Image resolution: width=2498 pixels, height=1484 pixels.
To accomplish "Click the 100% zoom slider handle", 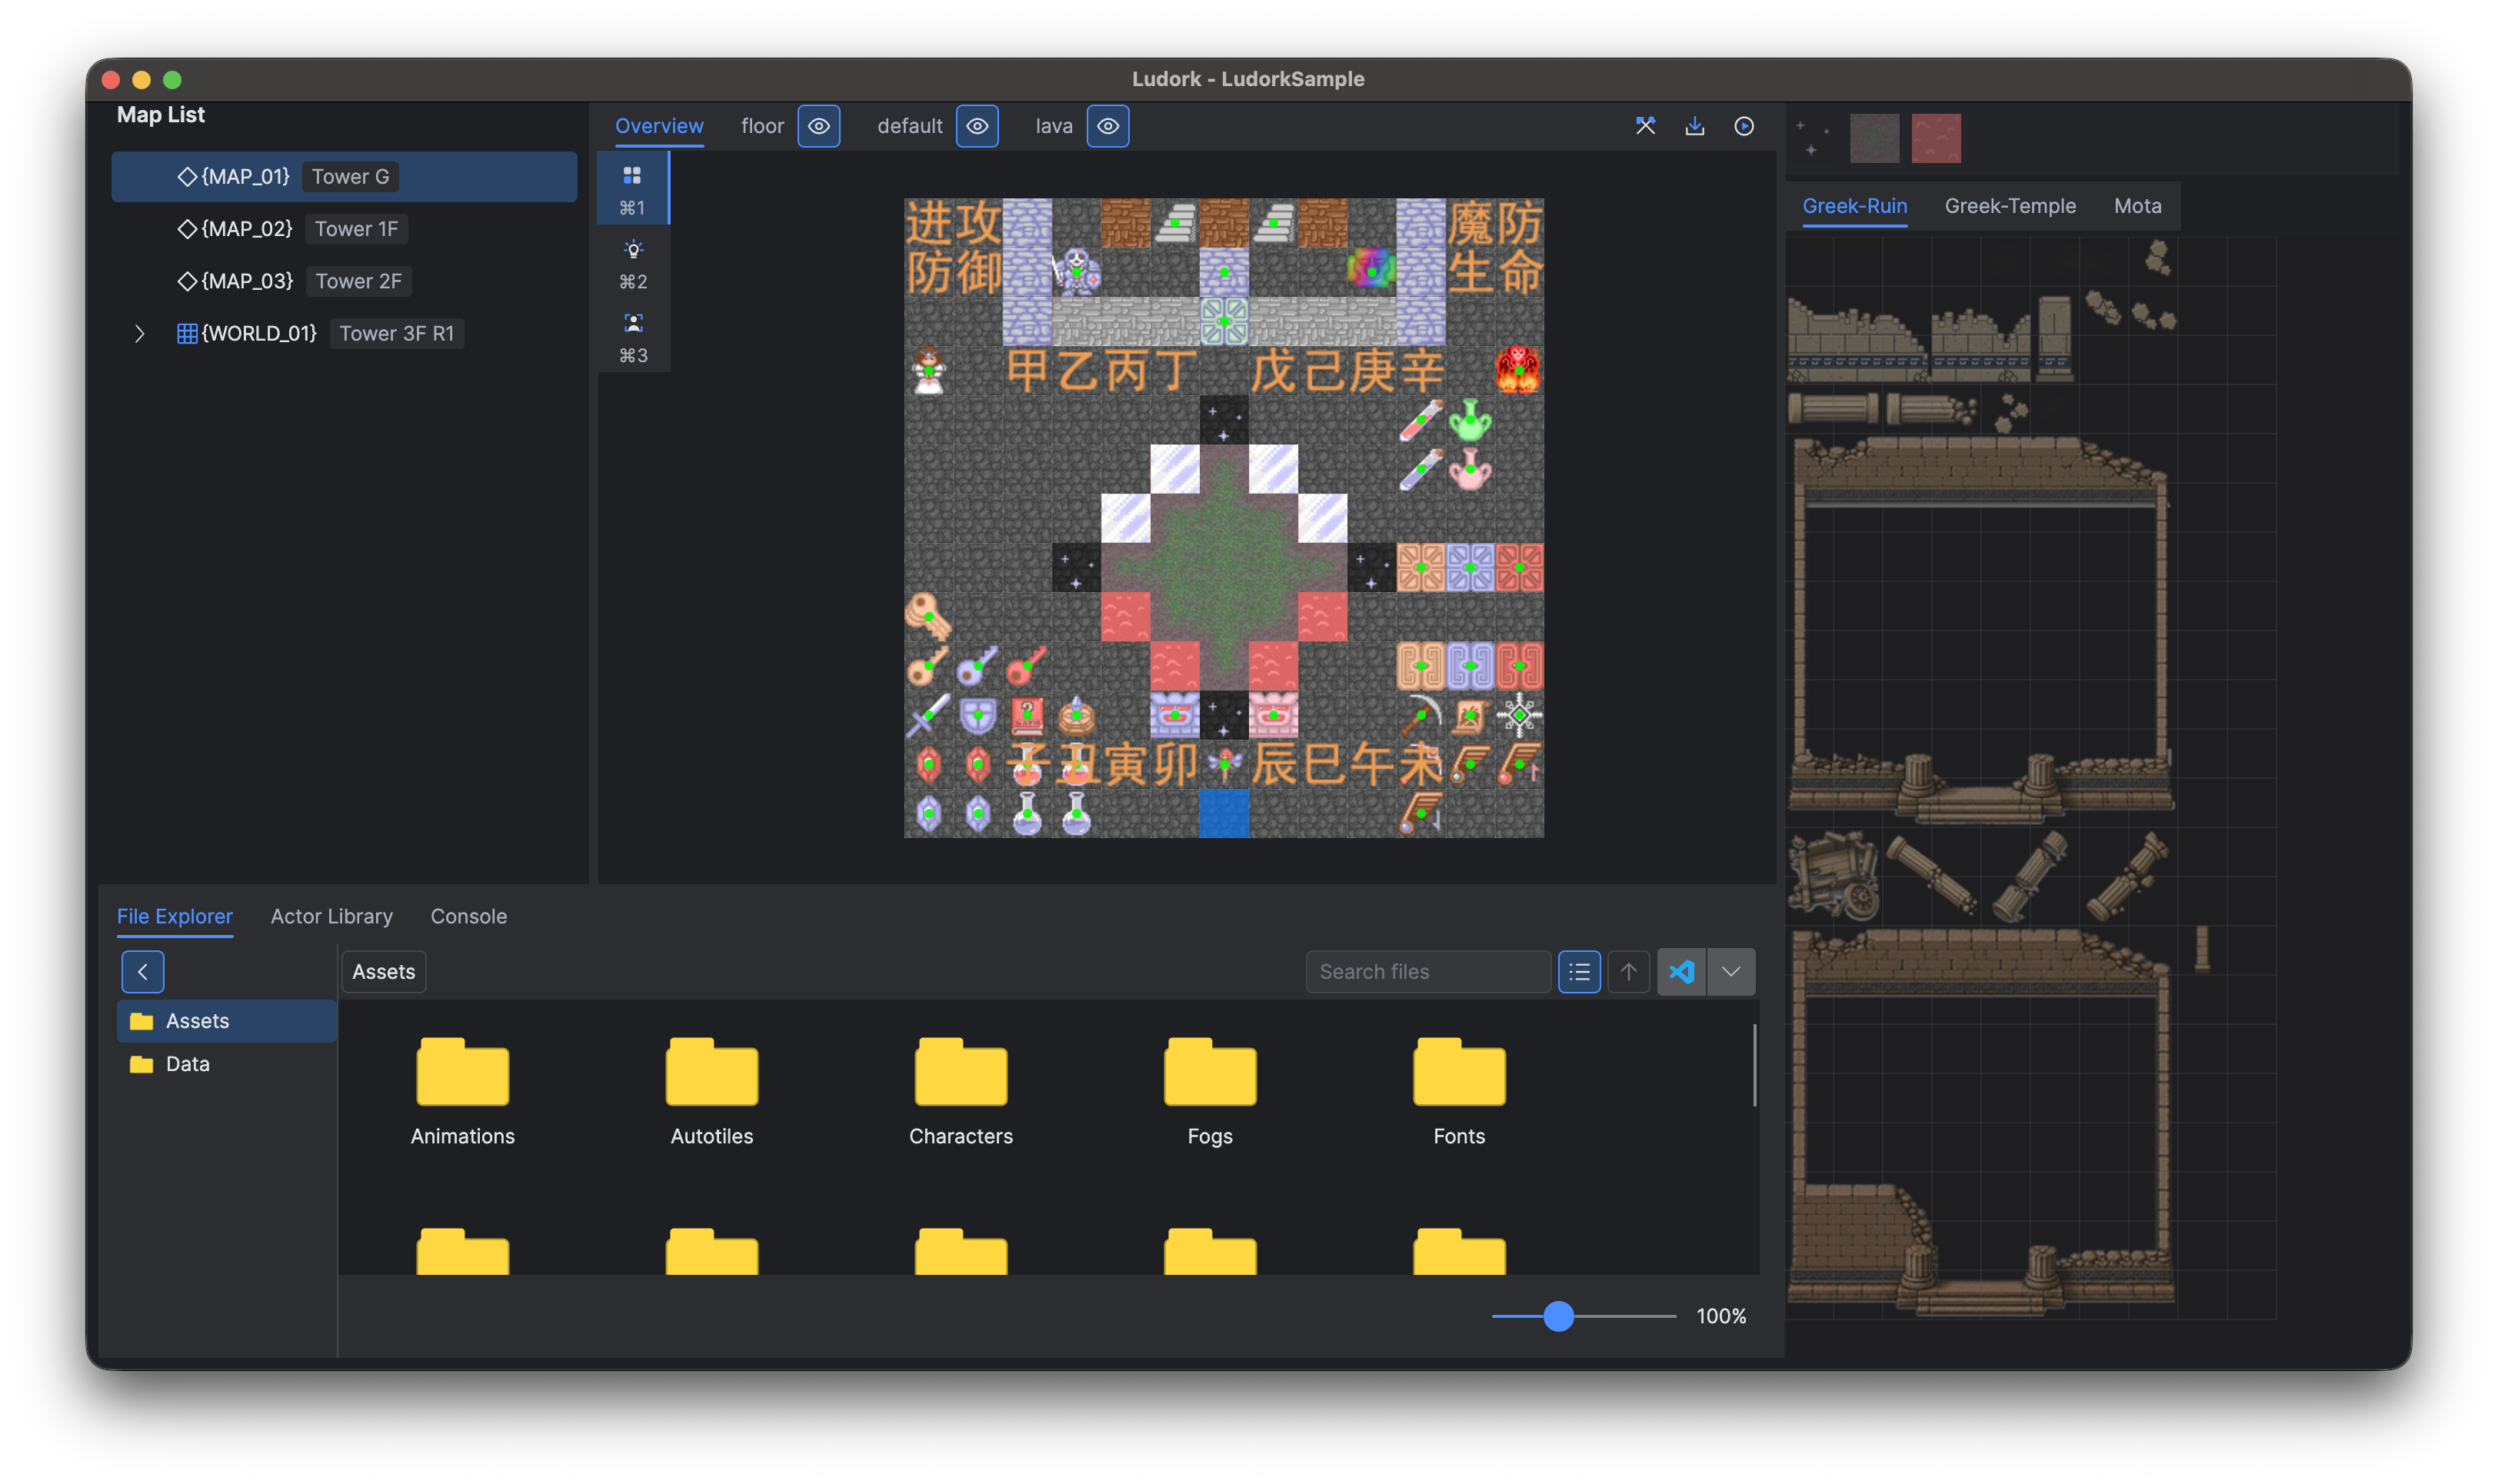I will point(1558,1316).
